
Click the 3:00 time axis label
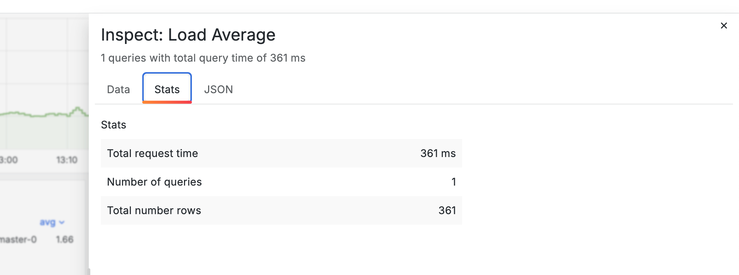[9, 160]
